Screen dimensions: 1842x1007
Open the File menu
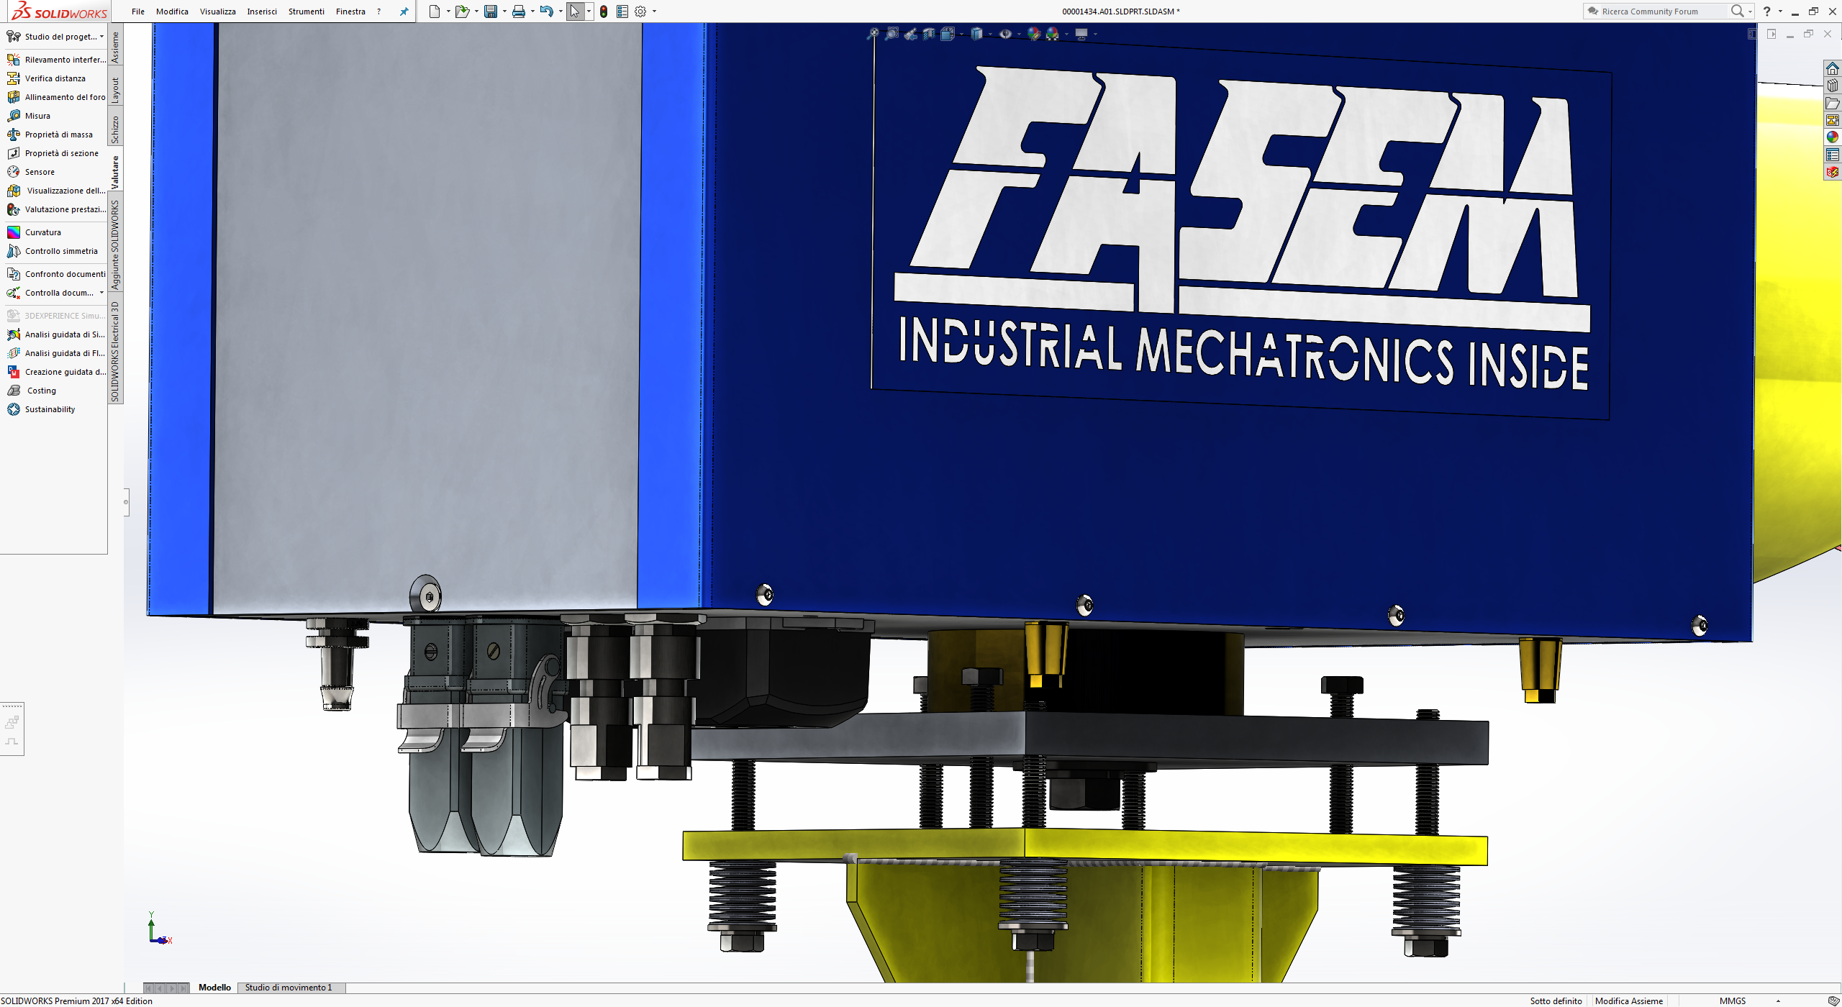pyautogui.click(x=138, y=12)
